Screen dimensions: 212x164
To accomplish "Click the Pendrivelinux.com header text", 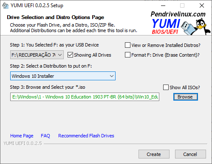I will 178,14.
